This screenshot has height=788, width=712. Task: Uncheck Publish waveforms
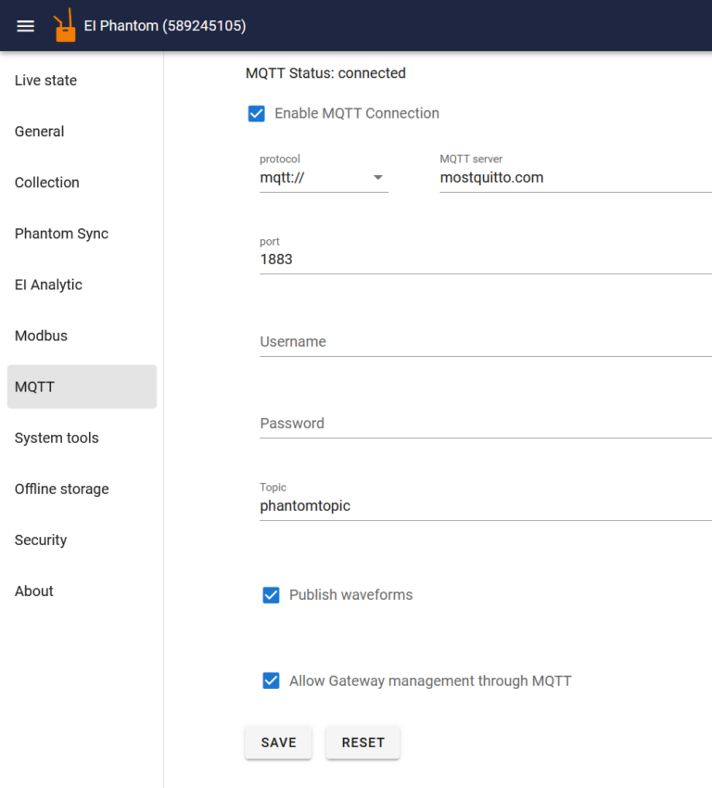pos(271,594)
